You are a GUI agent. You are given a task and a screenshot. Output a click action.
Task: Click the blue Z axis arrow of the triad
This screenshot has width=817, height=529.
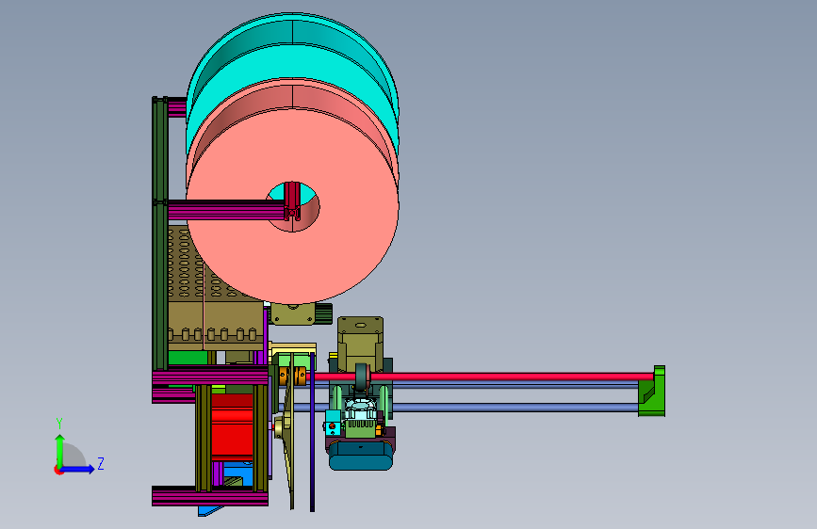78,469
